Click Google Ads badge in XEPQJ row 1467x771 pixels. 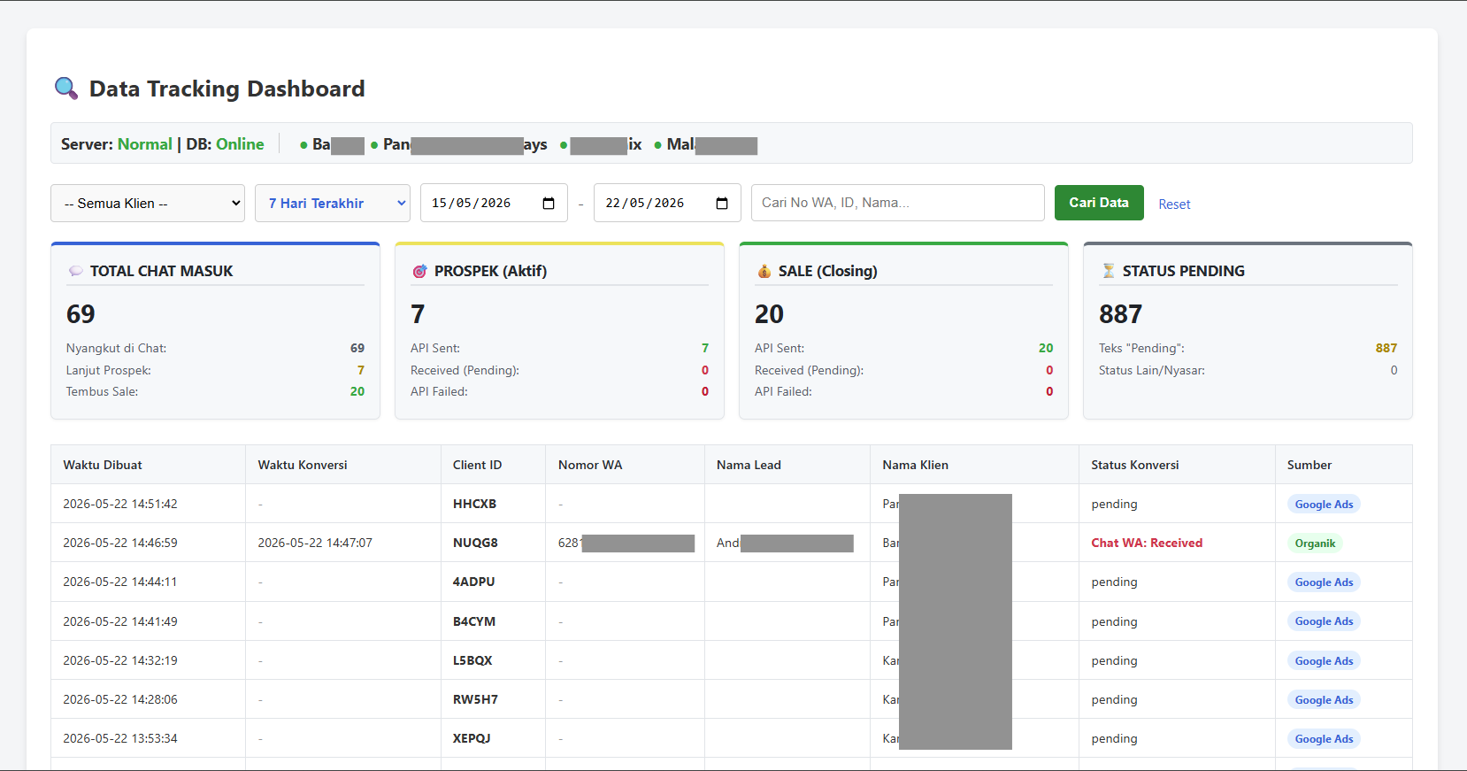coord(1324,739)
